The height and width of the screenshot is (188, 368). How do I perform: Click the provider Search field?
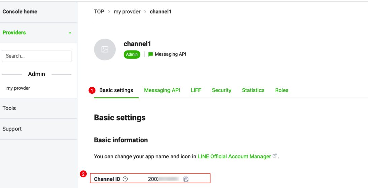coord(37,56)
